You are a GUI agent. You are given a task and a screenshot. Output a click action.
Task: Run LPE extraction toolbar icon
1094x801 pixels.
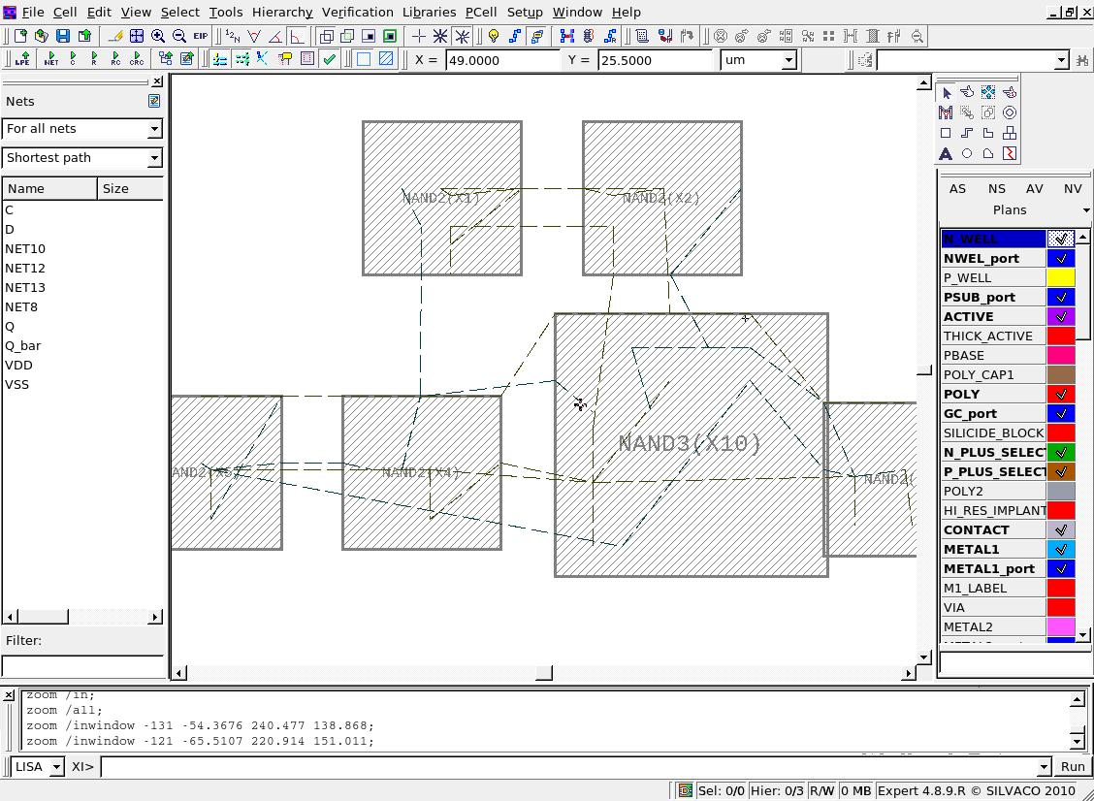coord(21,59)
